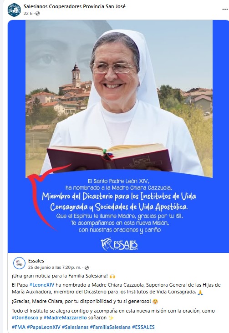
Task: Follow the #LeoneXIV hashtag
Action: tap(42, 285)
